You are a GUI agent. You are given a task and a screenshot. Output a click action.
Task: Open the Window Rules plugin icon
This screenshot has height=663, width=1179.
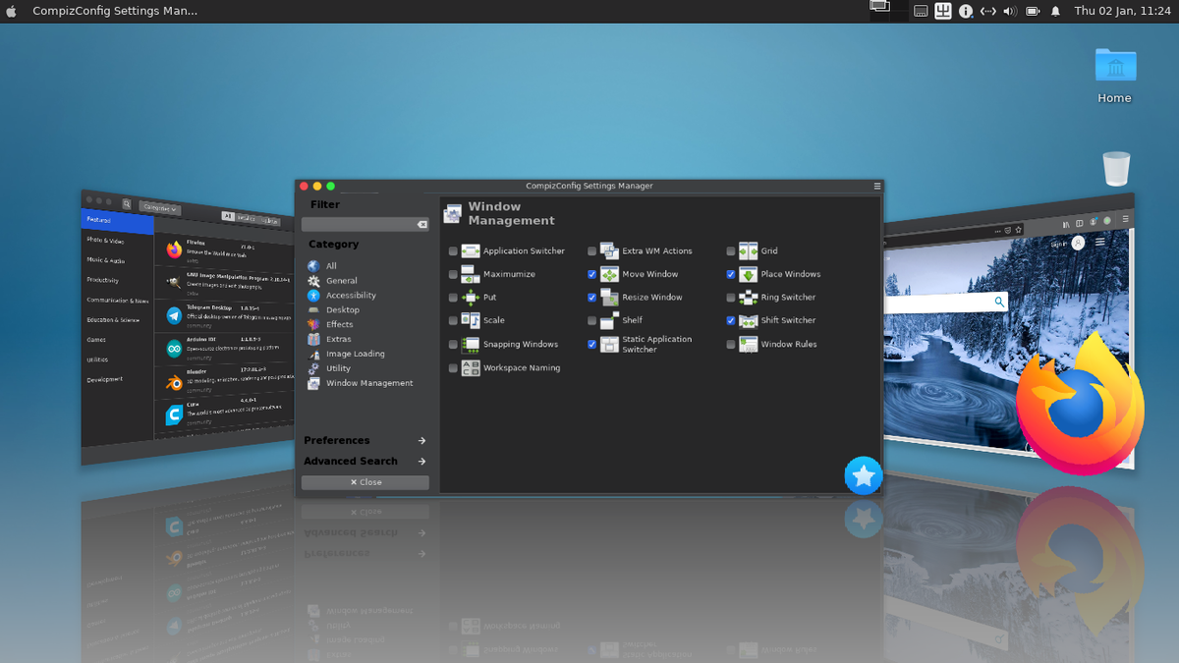click(x=748, y=345)
